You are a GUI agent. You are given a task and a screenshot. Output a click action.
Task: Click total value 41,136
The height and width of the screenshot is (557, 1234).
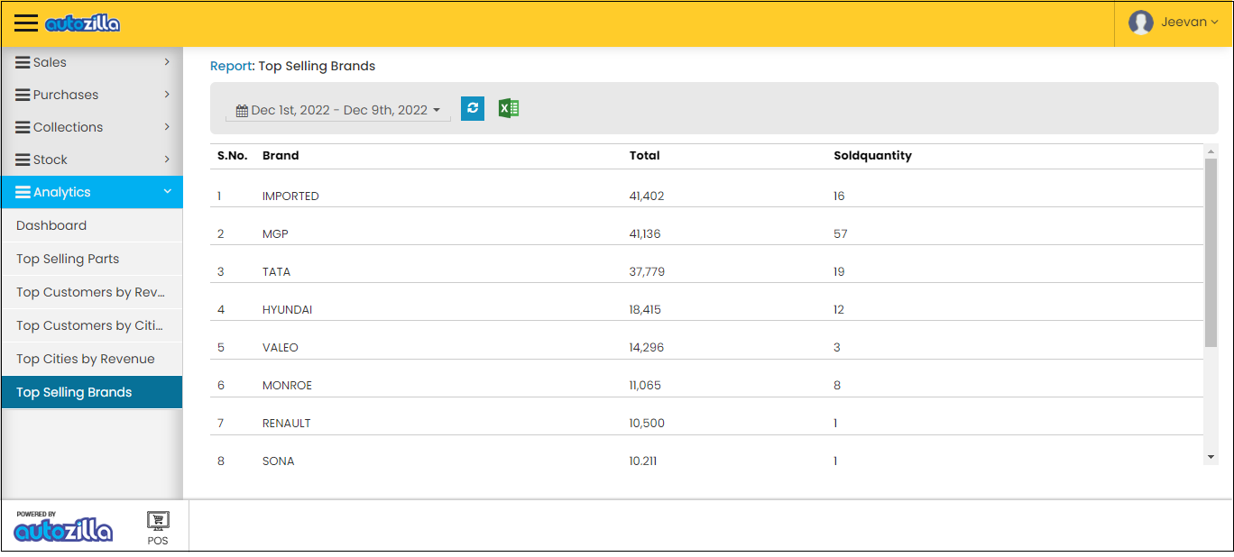coord(645,233)
